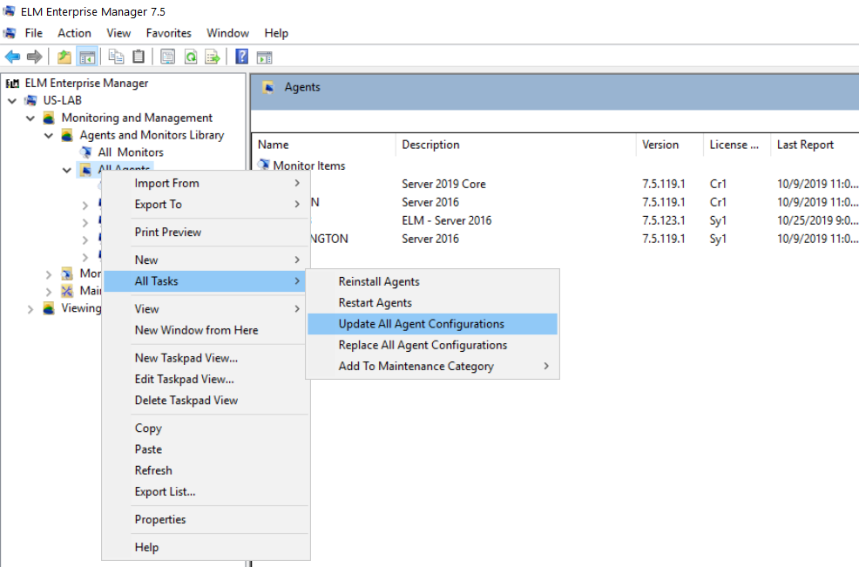
Task: Select the "ELM - Server 2016" description cell
Action: [446, 220]
